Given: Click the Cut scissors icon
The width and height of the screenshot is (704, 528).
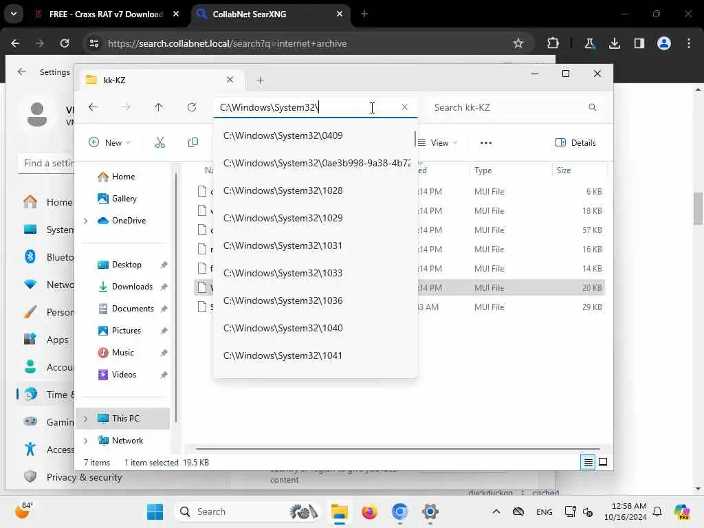Looking at the screenshot, I should pyautogui.click(x=159, y=143).
